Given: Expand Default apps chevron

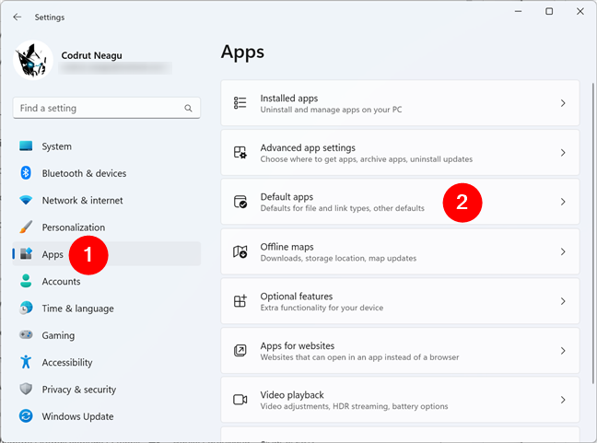Looking at the screenshot, I should tap(563, 202).
